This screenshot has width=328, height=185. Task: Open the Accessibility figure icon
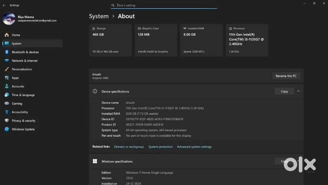point(7,112)
